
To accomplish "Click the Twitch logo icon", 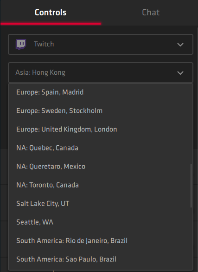I will 21,45.
